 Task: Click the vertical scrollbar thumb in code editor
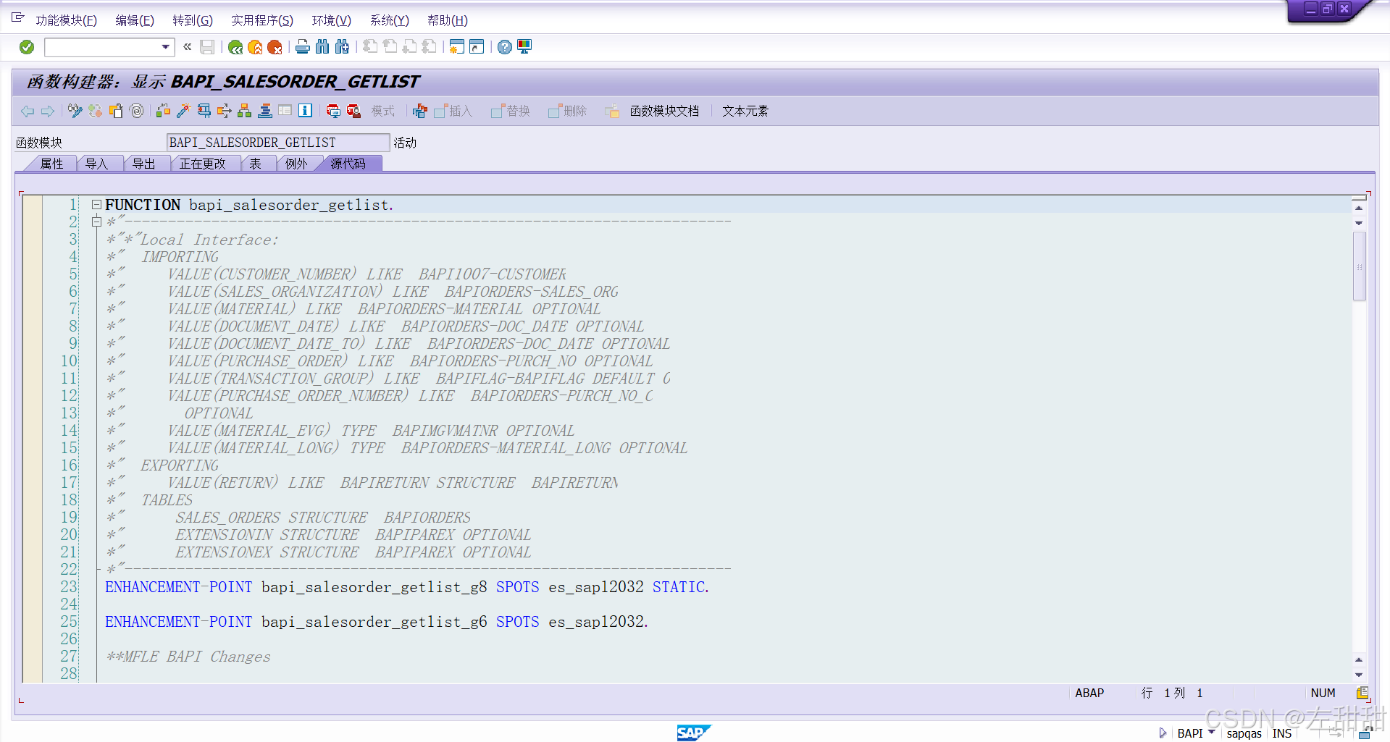[x=1359, y=266]
